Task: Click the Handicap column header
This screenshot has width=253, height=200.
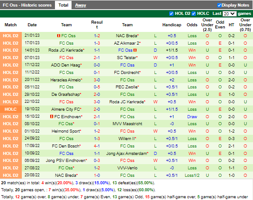Action: [x=172, y=25]
